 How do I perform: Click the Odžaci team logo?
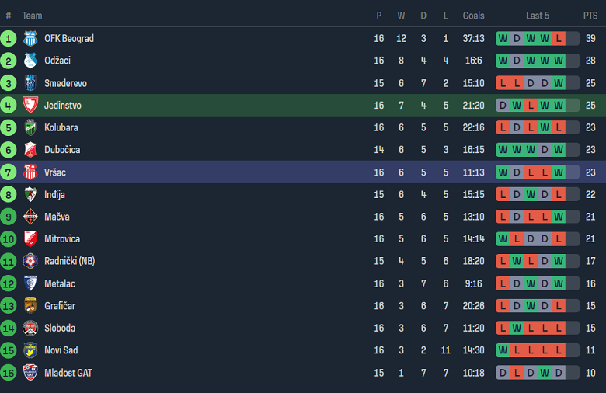click(30, 61)
